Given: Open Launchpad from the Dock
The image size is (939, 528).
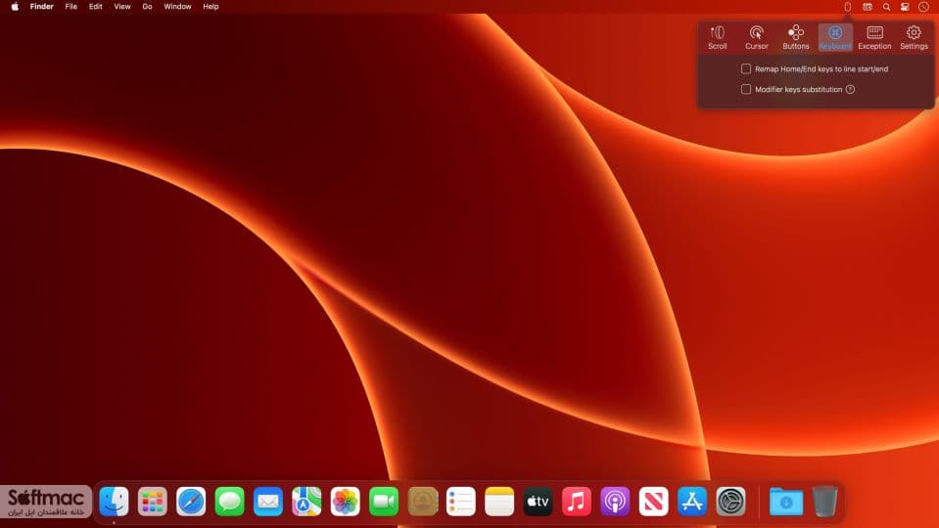Looking at the screenshot, I should (152, 501).
